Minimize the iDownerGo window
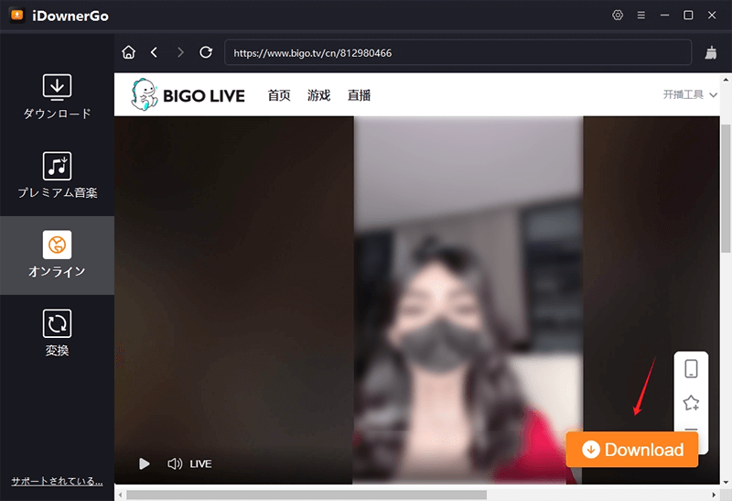This screenshot has width=732, height=501. tap(665, 15)
